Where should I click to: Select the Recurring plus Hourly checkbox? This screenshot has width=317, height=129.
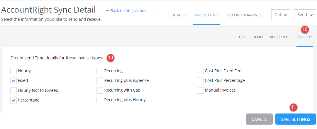point(100,100)
